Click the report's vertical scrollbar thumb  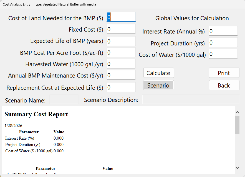[x=237, y=125]
